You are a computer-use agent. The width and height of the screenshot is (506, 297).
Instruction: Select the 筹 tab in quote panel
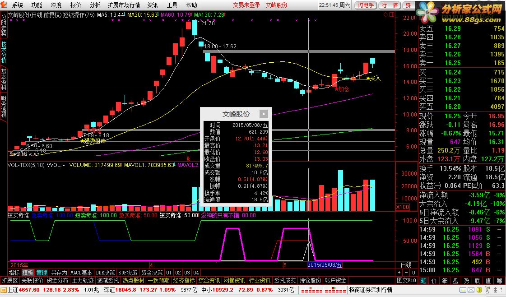pos(500,281)
